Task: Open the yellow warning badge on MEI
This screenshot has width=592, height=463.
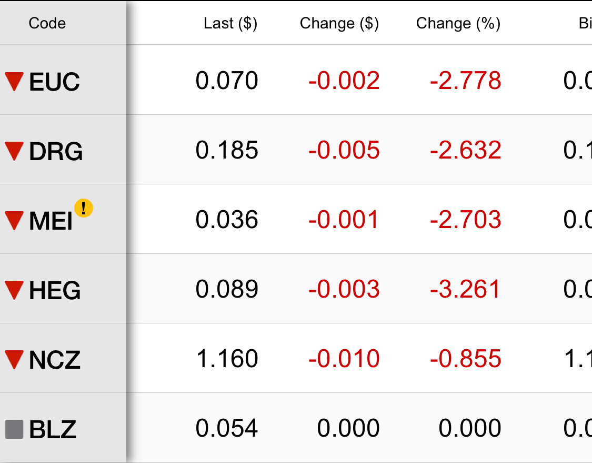Action: coord(84,208)
